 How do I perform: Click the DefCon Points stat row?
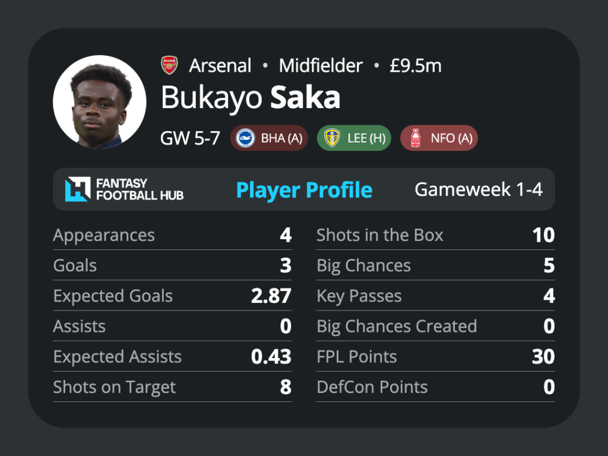click(x=436, y=387)
